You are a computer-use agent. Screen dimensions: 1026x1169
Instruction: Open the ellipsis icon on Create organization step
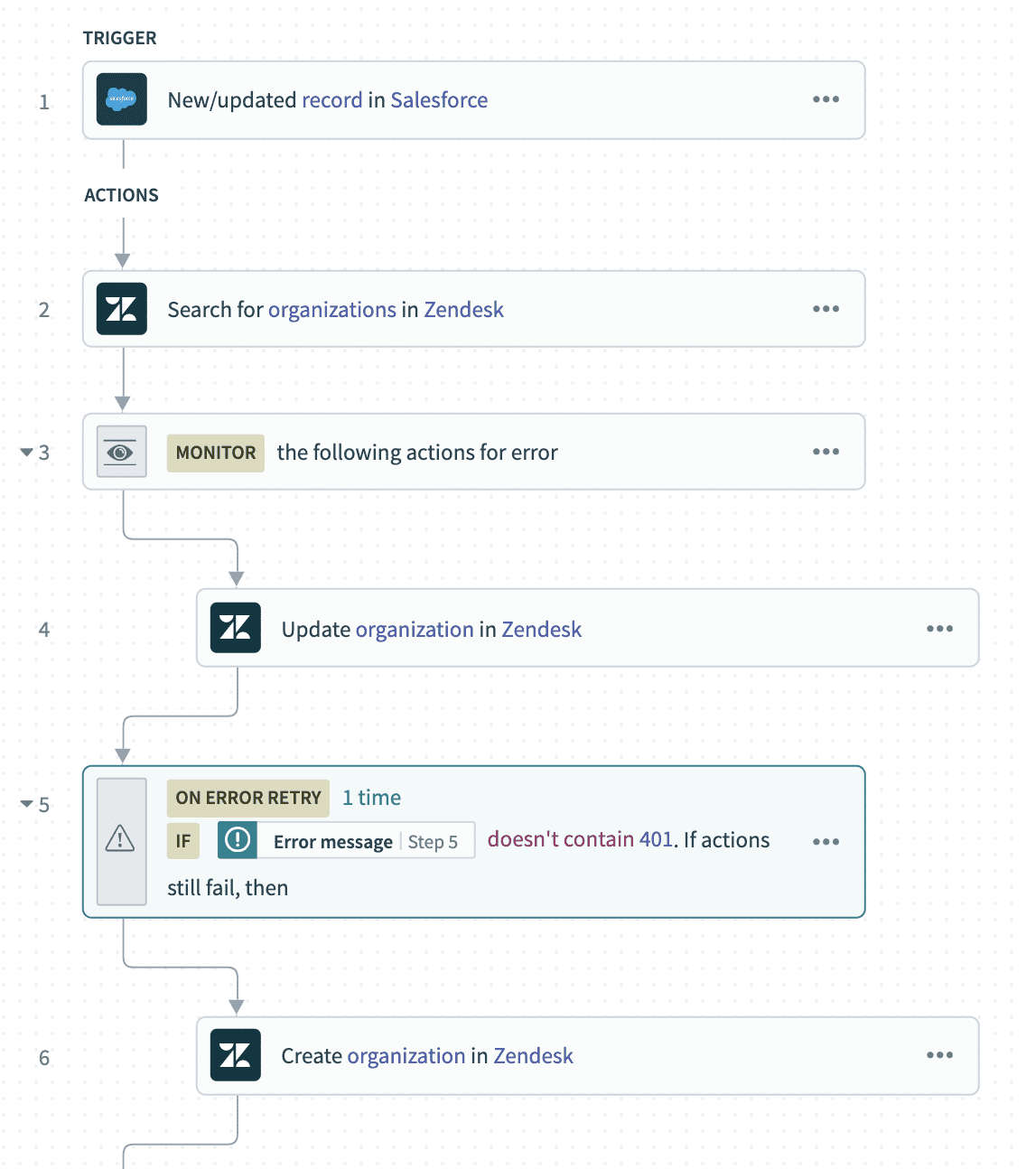[x=939, y=1054]
